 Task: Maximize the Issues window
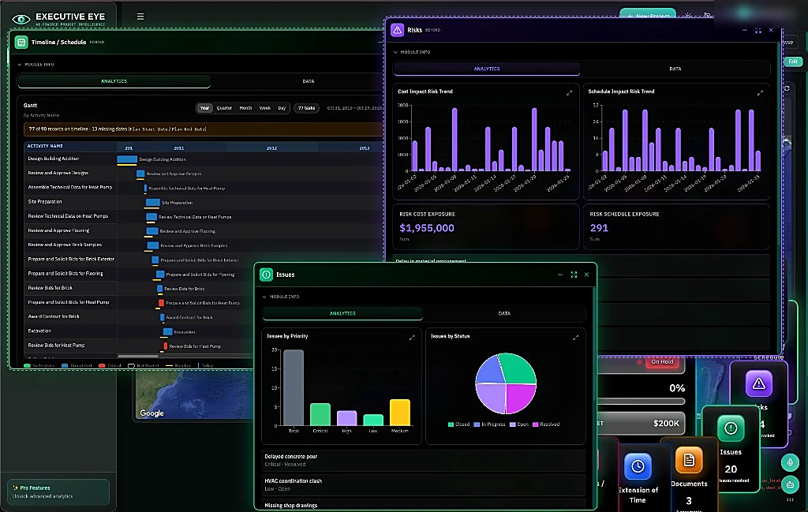574,275
